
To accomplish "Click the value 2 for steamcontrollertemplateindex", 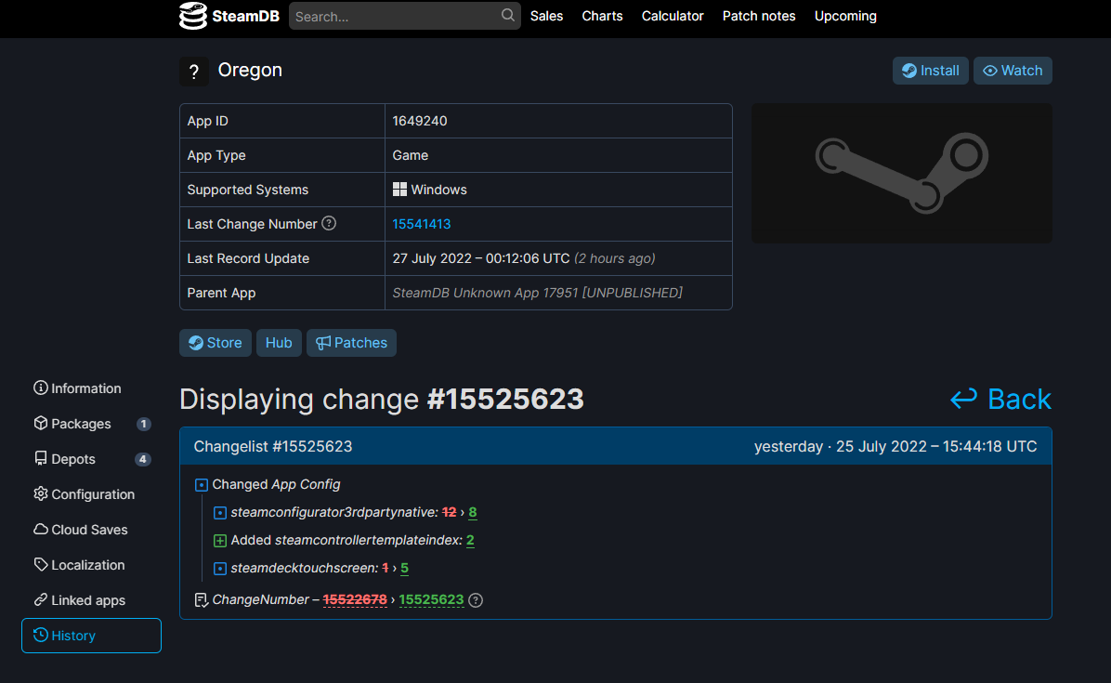I will (470, 540).
